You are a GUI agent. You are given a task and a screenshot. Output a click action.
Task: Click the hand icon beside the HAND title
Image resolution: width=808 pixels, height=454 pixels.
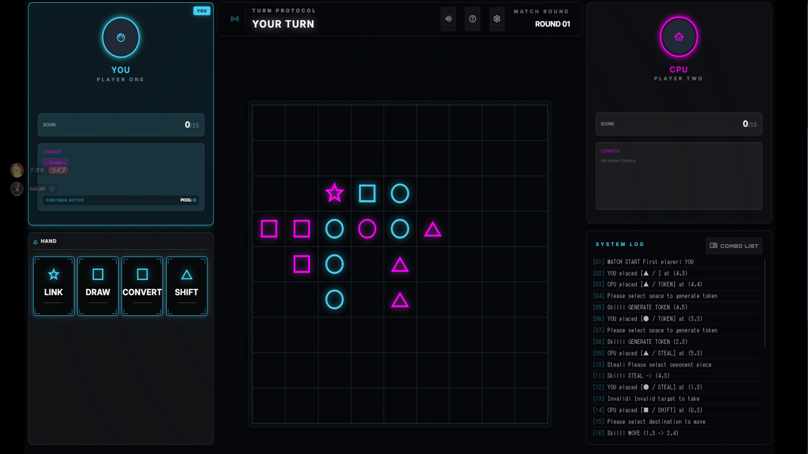(35, 242)
